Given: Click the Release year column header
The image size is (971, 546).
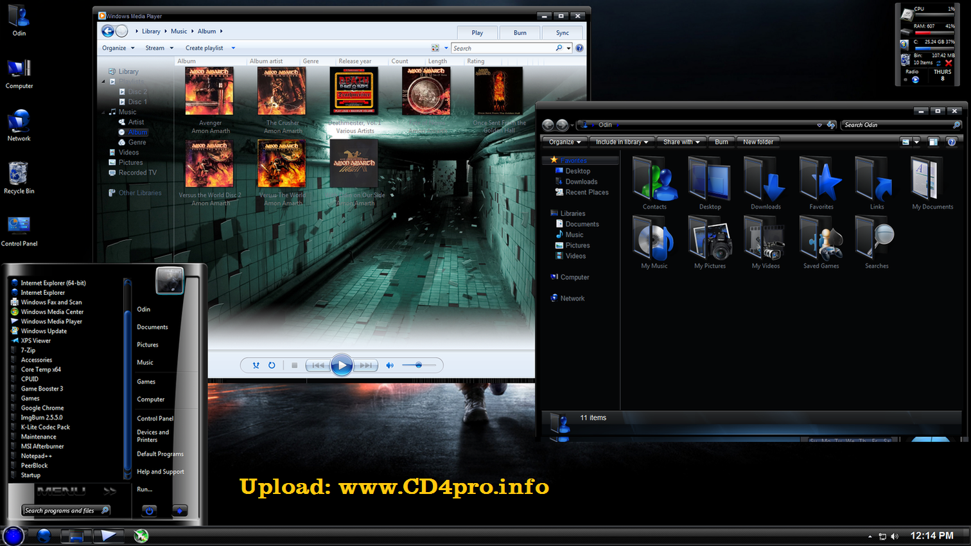Looking at the screenshot, I should pos(355,61).
